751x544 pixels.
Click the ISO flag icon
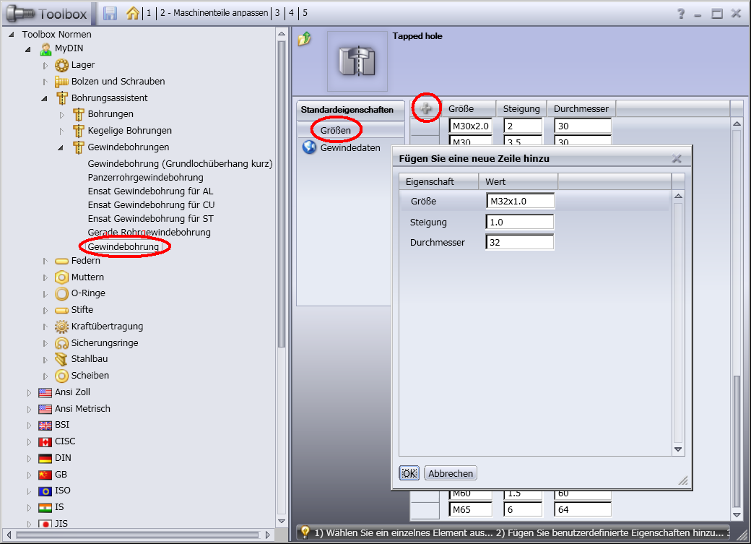point(45,491)
